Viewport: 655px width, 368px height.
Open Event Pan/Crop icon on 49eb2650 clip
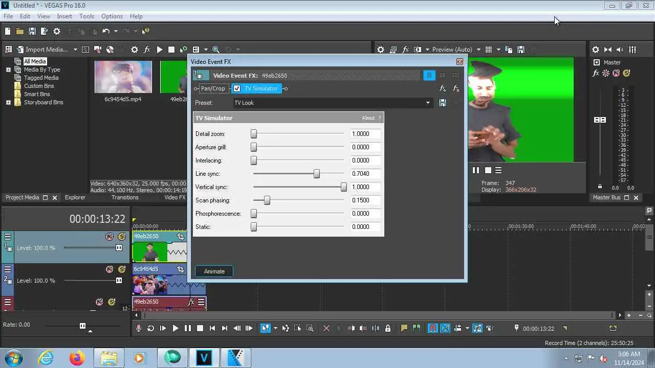point(181,236)
